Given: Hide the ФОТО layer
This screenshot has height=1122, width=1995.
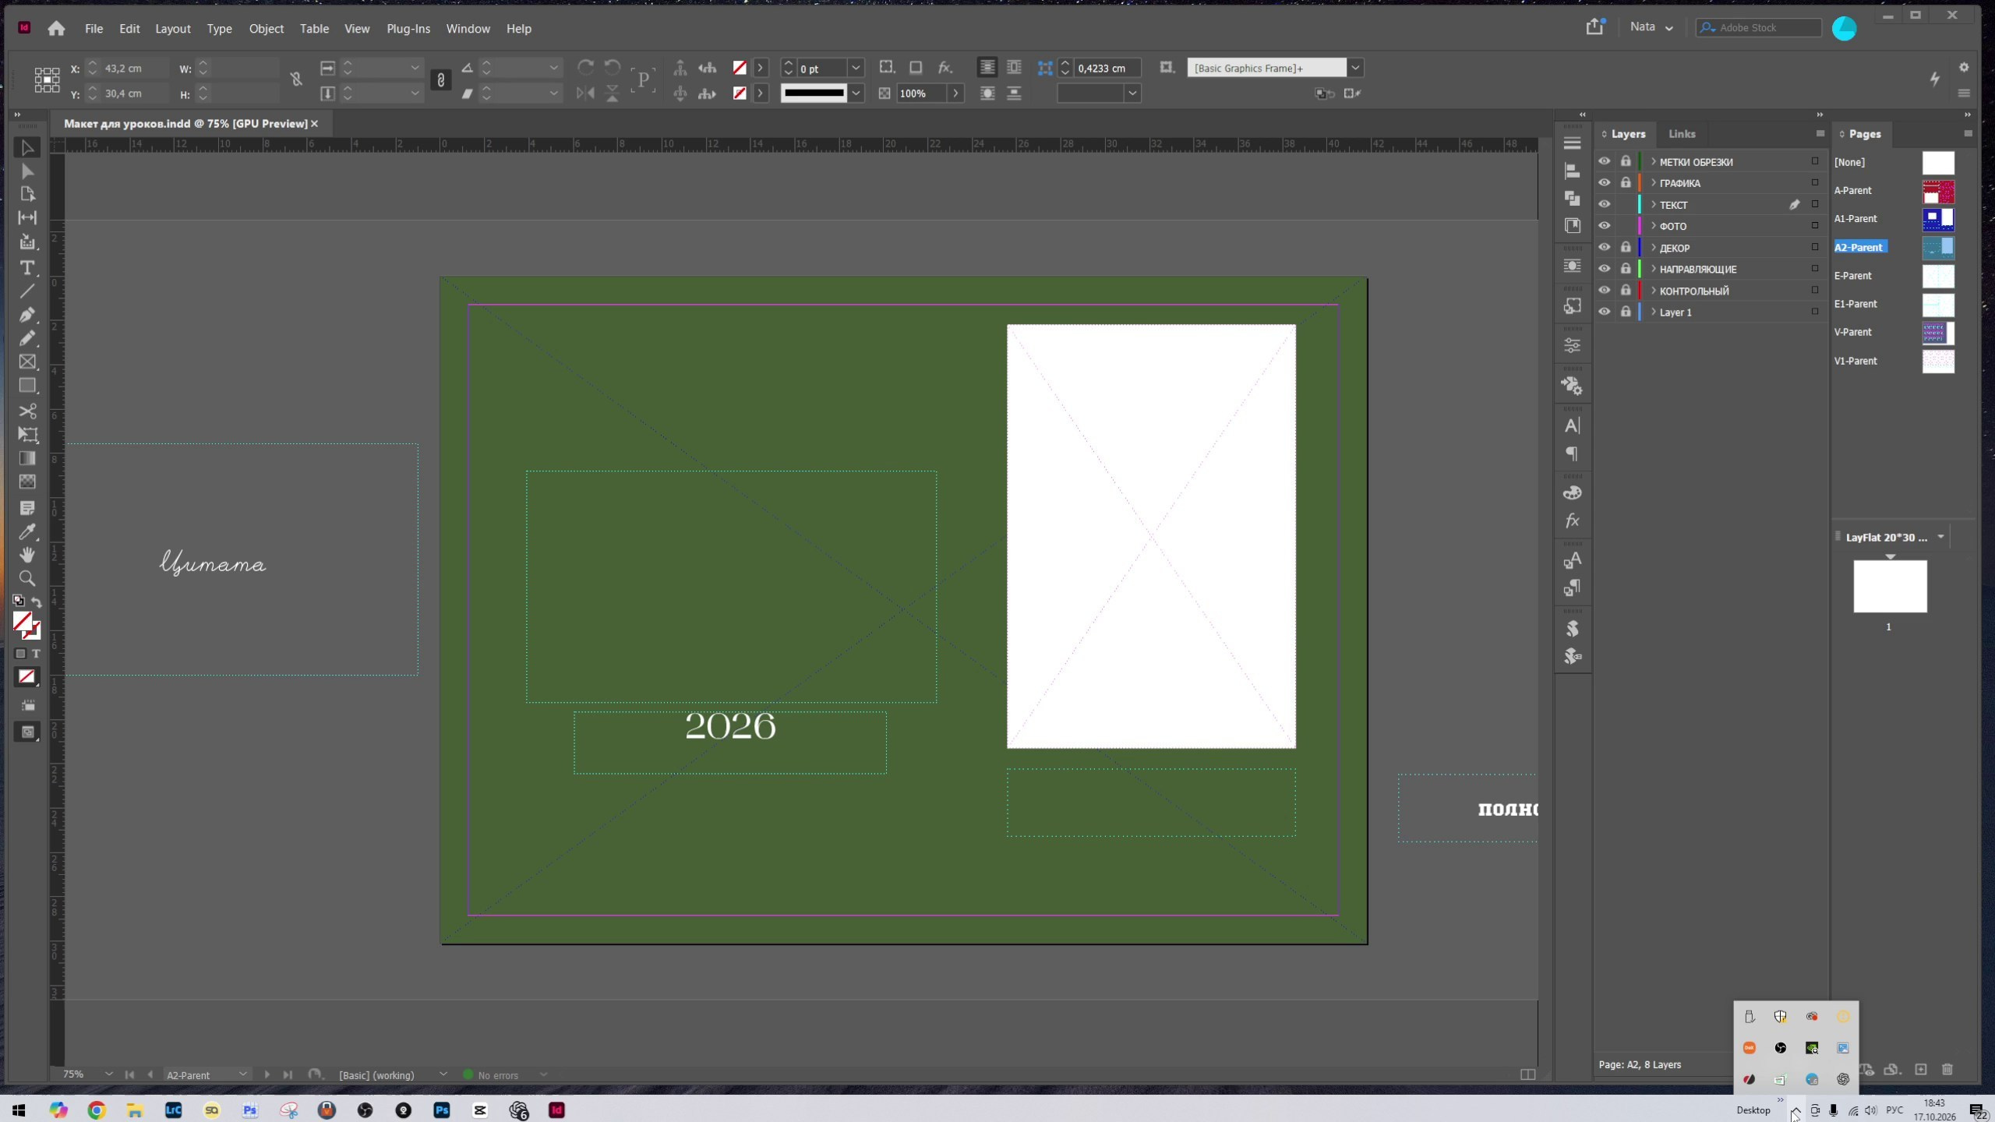Looking at the screenshot, I should click(x=1604, y=226).
